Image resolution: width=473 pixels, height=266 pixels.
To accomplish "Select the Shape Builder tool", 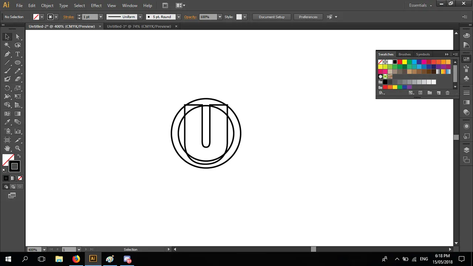I will [7, 105].
